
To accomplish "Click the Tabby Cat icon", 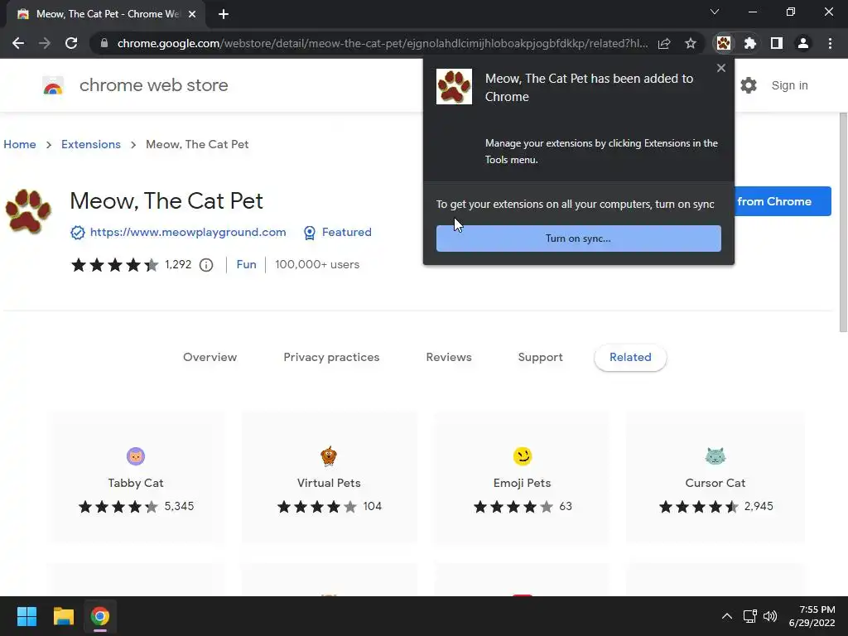I will pos(136,456).
